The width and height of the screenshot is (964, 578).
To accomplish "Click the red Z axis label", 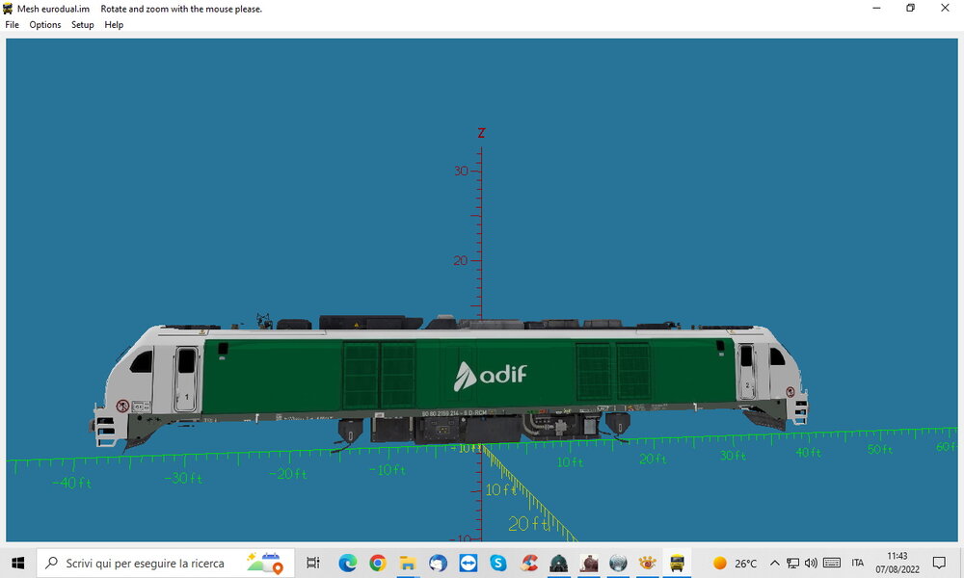I will tap(481, 133).
